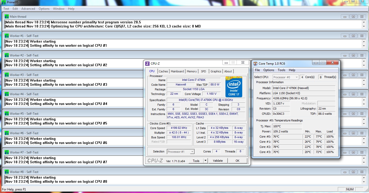Click the Core Voltage 1.160 V field
Viewport: 369px width, 193px height.
(211, 94)
